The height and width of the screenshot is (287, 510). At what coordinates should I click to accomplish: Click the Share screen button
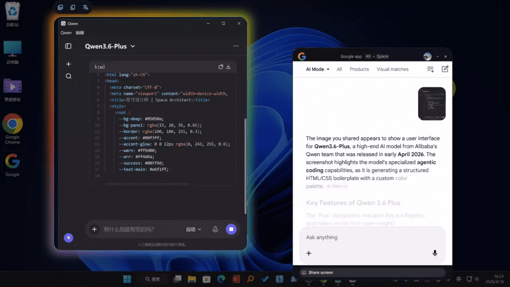click(317, 272)
